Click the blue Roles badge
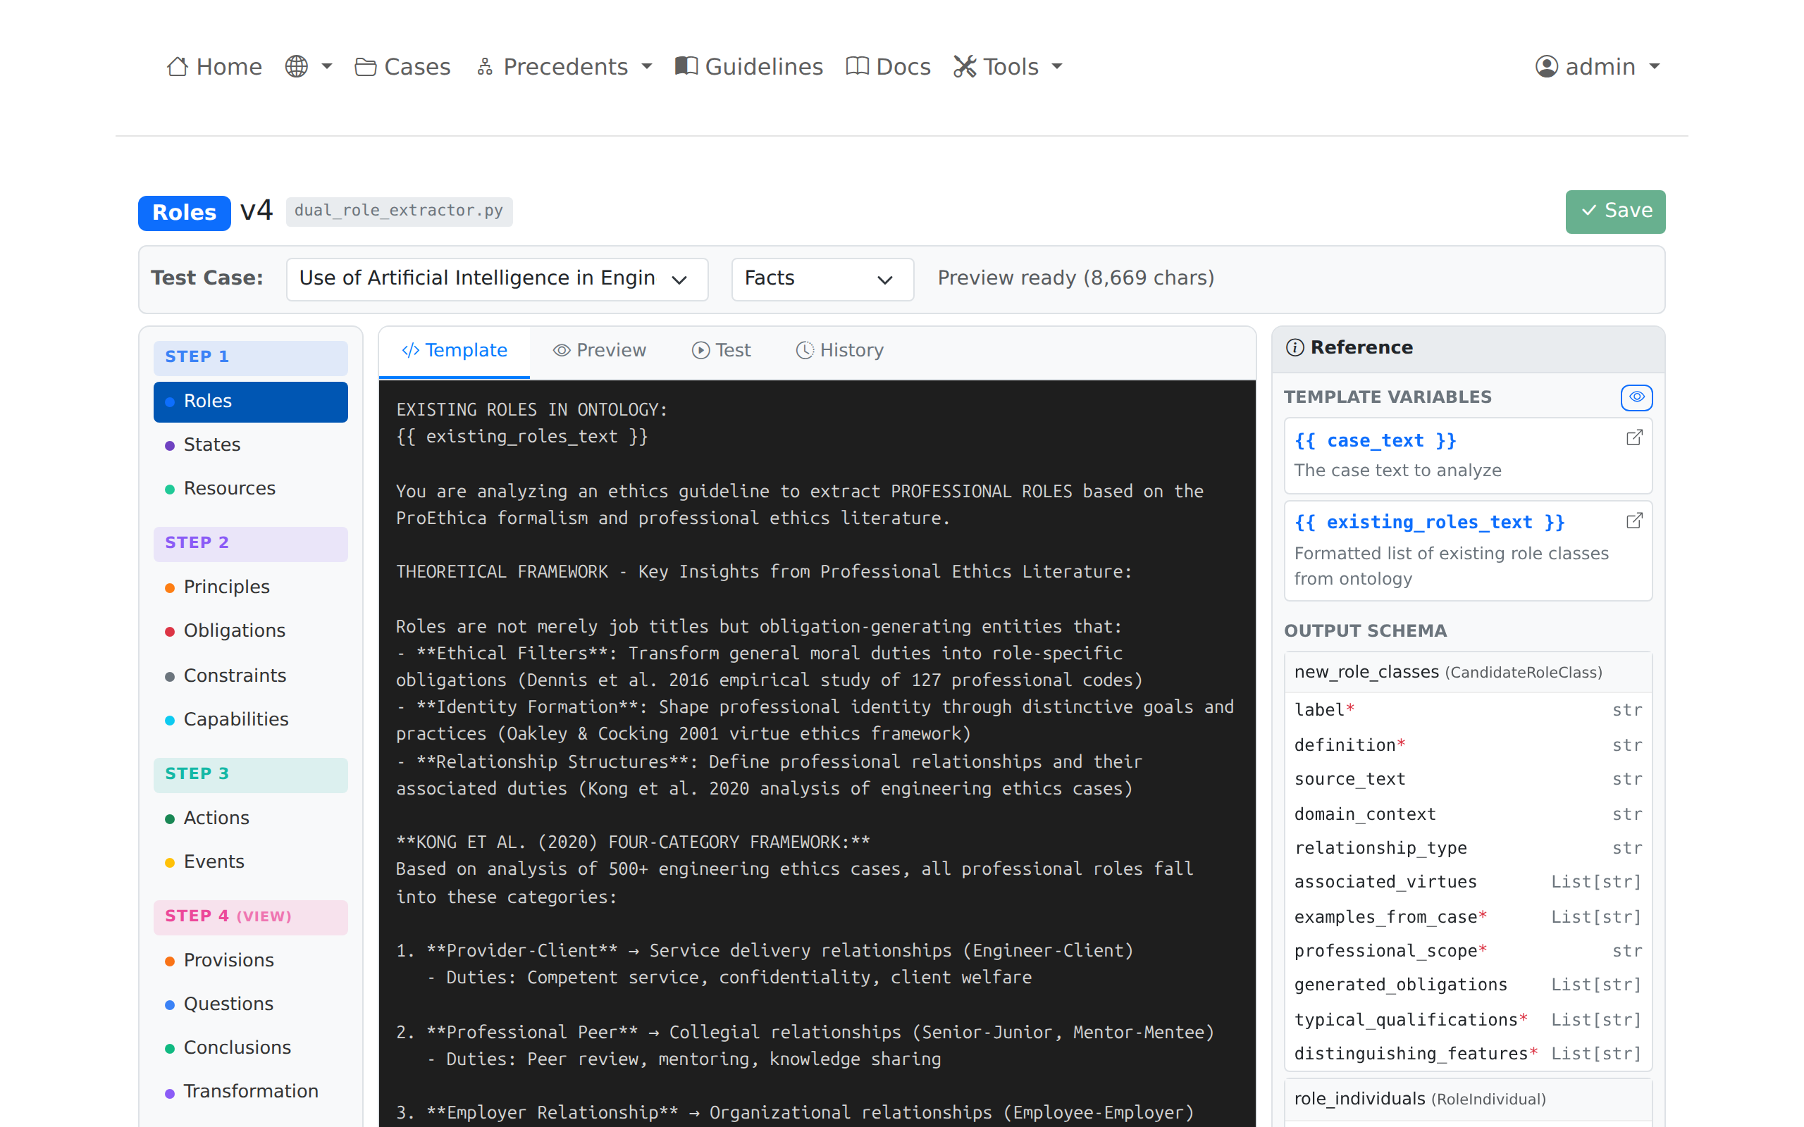The image size is (1804, 1127). click(184, 213)
